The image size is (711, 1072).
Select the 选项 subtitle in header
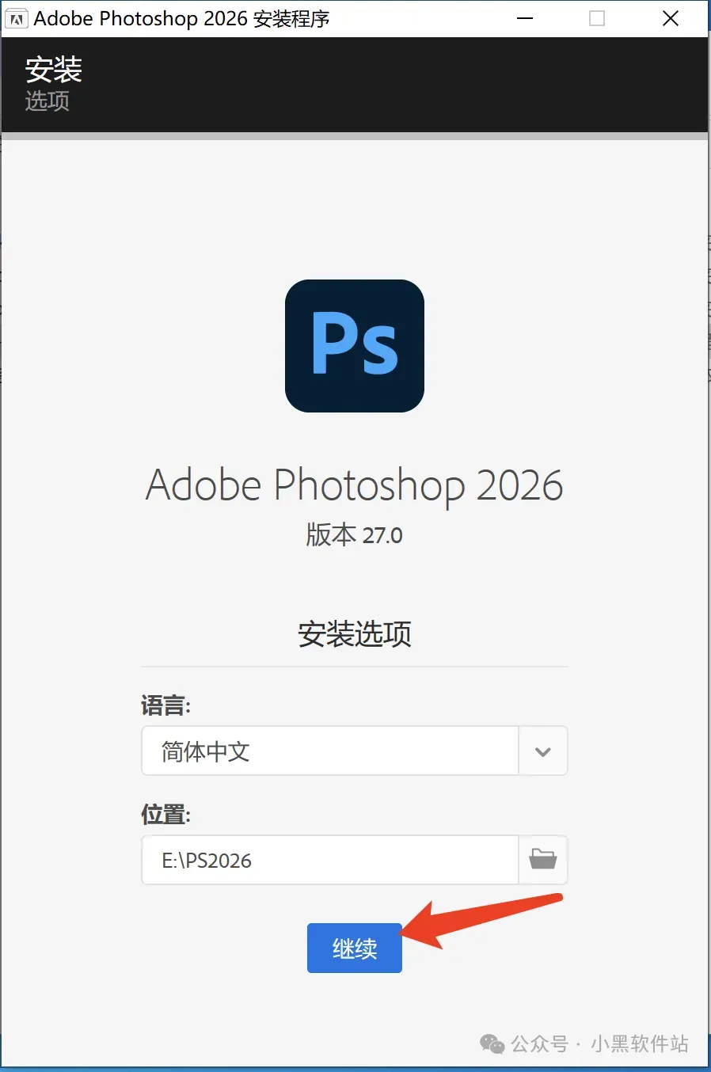pyautogui.click(x=48, y=101)
